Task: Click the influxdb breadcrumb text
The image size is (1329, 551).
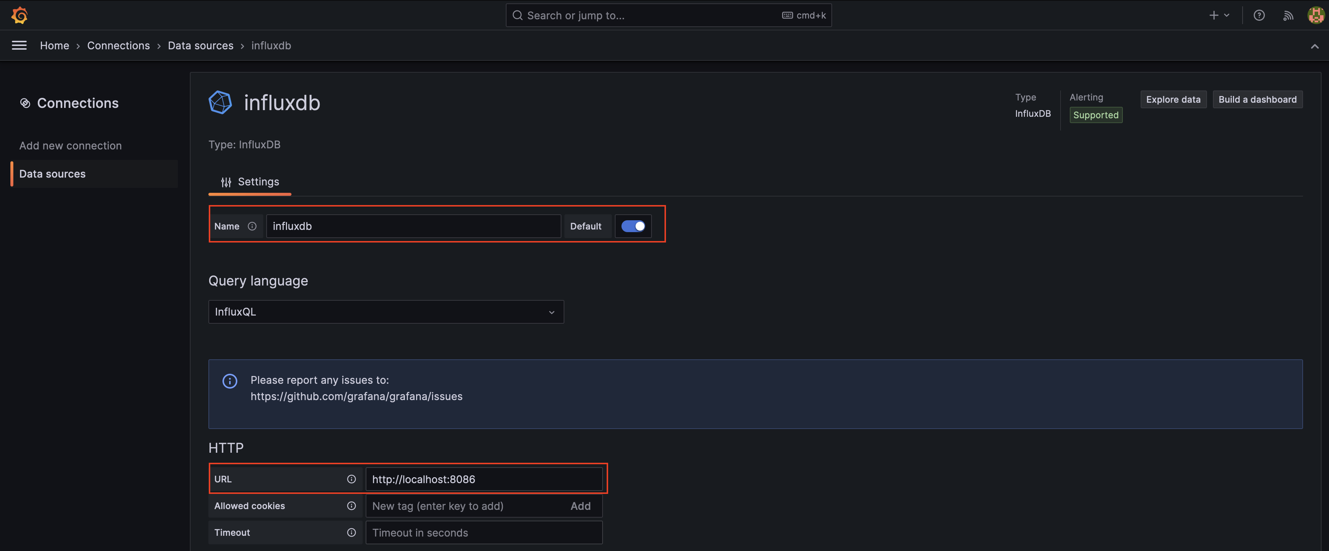Action: tap(271, 45)
